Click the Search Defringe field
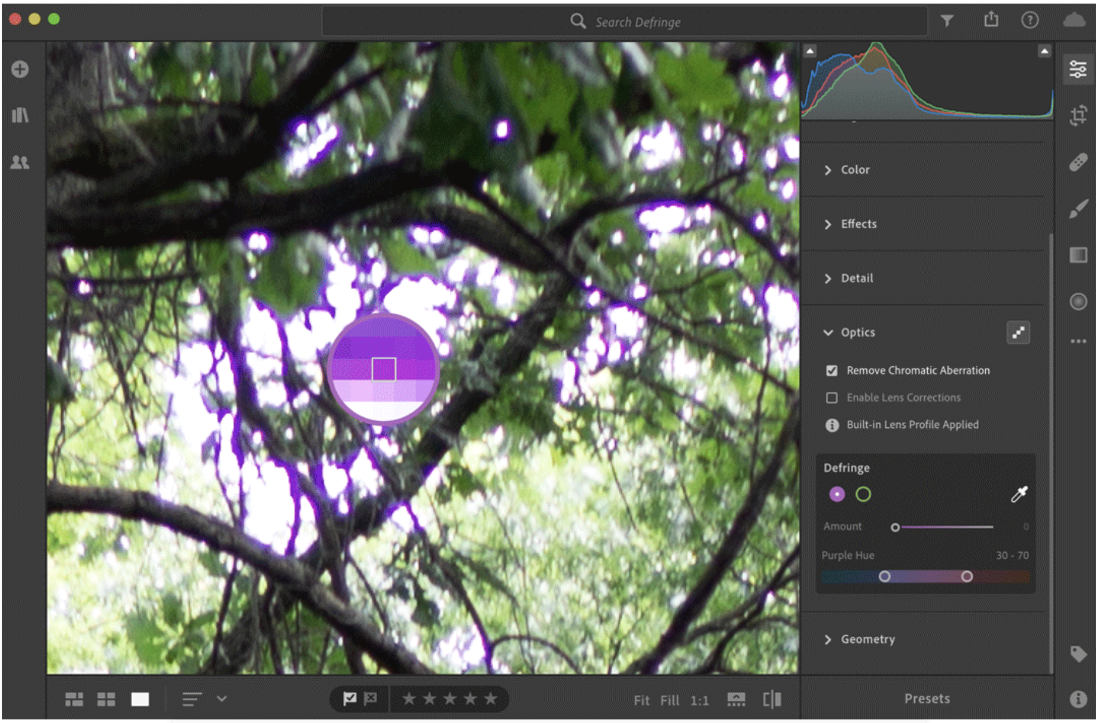 625,22
